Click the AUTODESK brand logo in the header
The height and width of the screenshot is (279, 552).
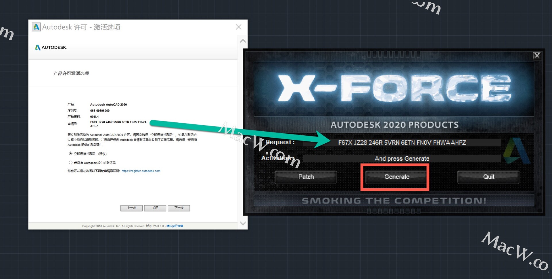tap(51, 47)
